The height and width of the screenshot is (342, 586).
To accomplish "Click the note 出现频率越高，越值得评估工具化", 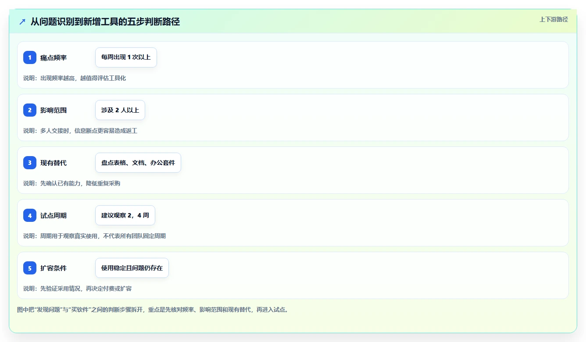I will pyautogui.click(x=75, y=78).
